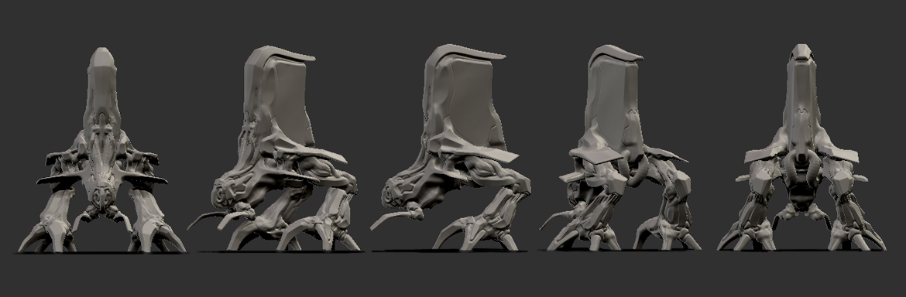Image resolution: width=906 pixels, height=297 pixels.
Task: Select the side profile view creature render
Action: (451, 148)
